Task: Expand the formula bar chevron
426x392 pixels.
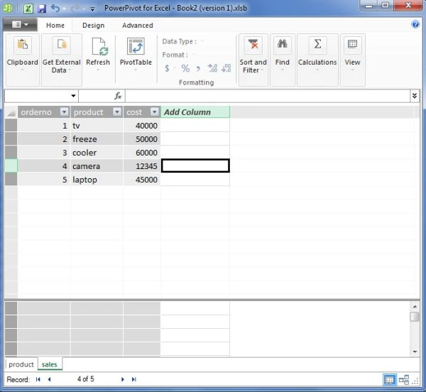Action: pyautogui.click(x=415, y=96)
